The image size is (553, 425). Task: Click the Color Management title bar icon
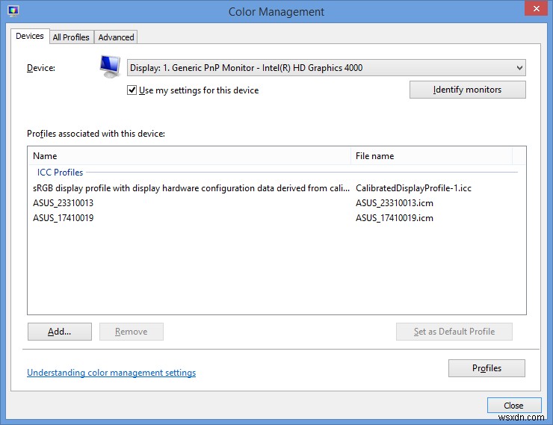tap(13, 11)
